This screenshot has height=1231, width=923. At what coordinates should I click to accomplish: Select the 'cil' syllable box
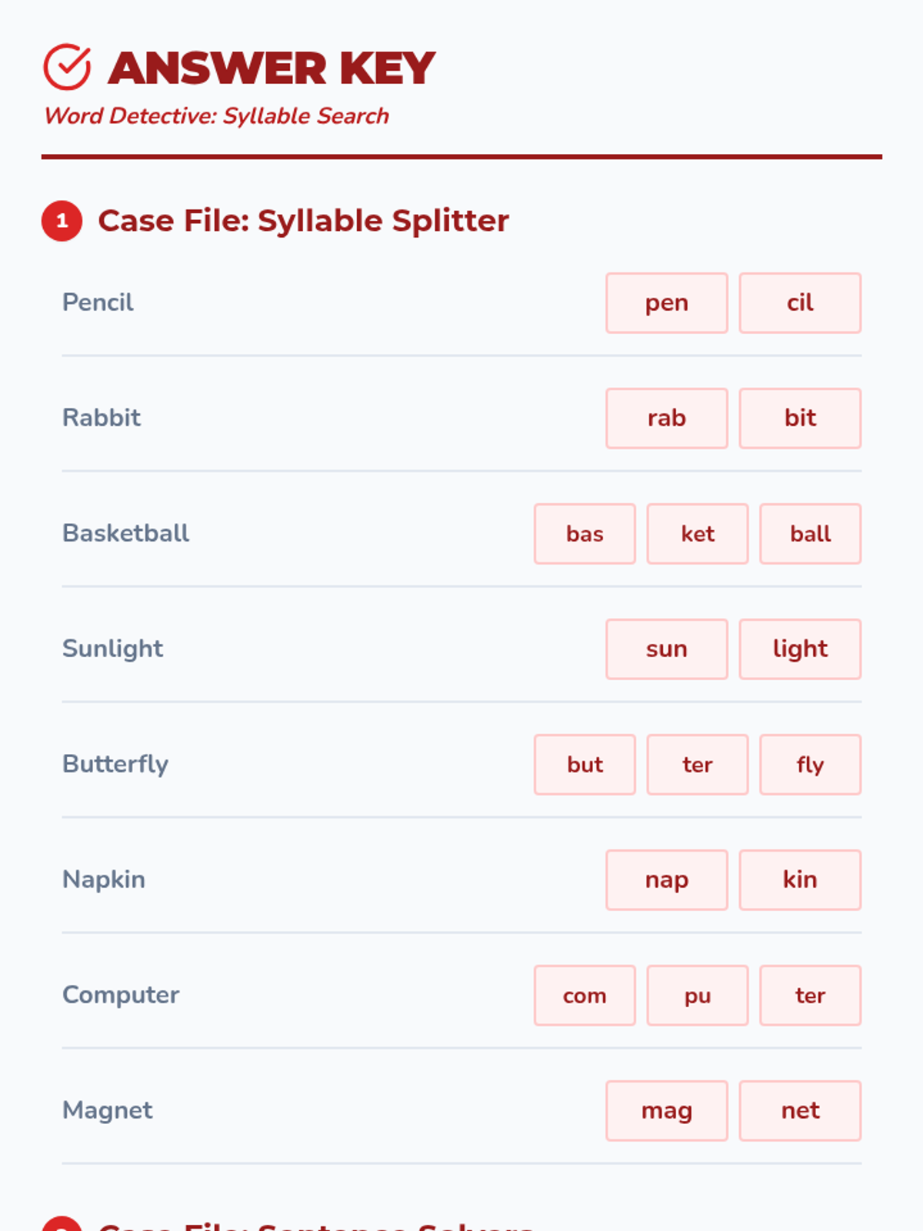800,303
